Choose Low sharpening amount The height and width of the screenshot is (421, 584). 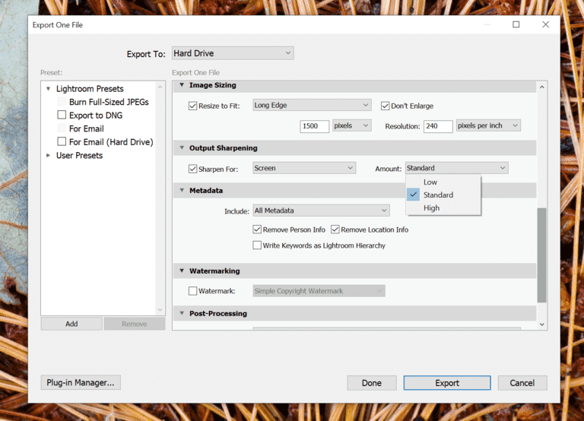pos(443,182)
